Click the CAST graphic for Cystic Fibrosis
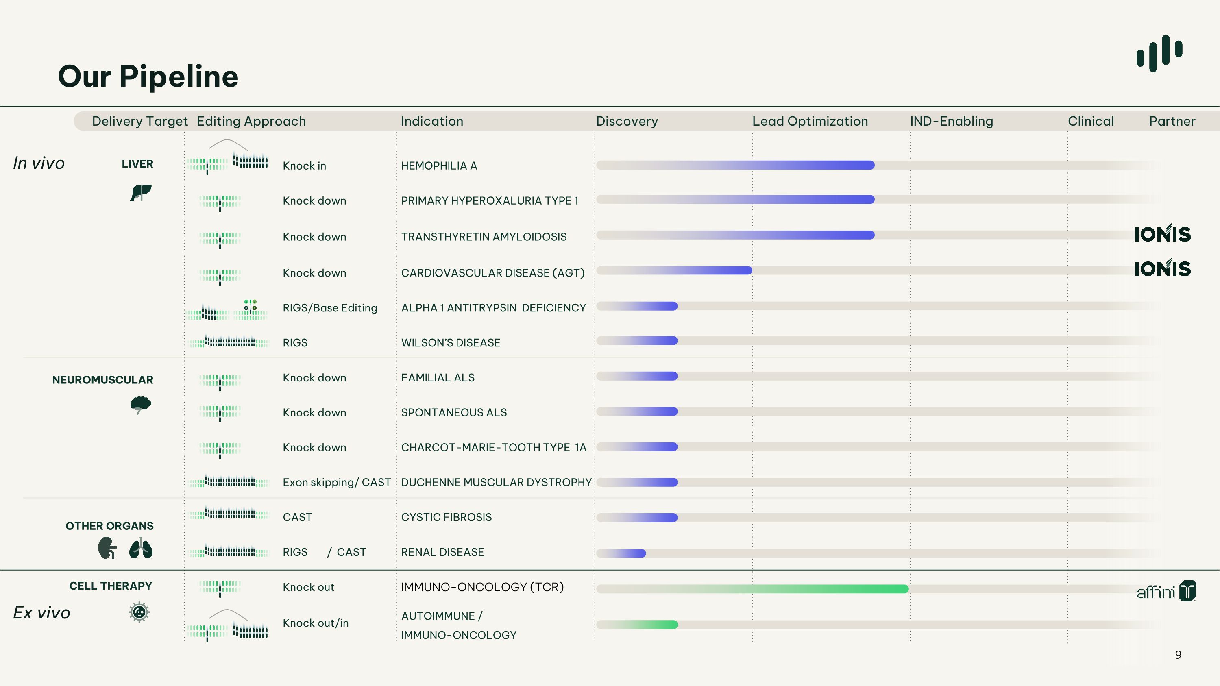 coord(228,513)
